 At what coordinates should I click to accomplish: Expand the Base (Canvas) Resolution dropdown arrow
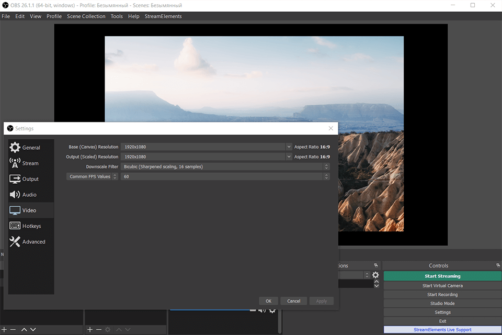[289, 147]
